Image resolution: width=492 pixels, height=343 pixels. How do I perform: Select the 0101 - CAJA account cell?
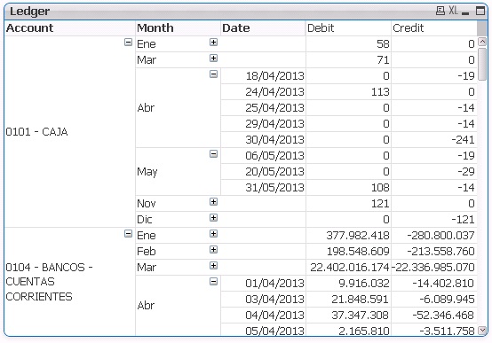click(x=70, y=131)
